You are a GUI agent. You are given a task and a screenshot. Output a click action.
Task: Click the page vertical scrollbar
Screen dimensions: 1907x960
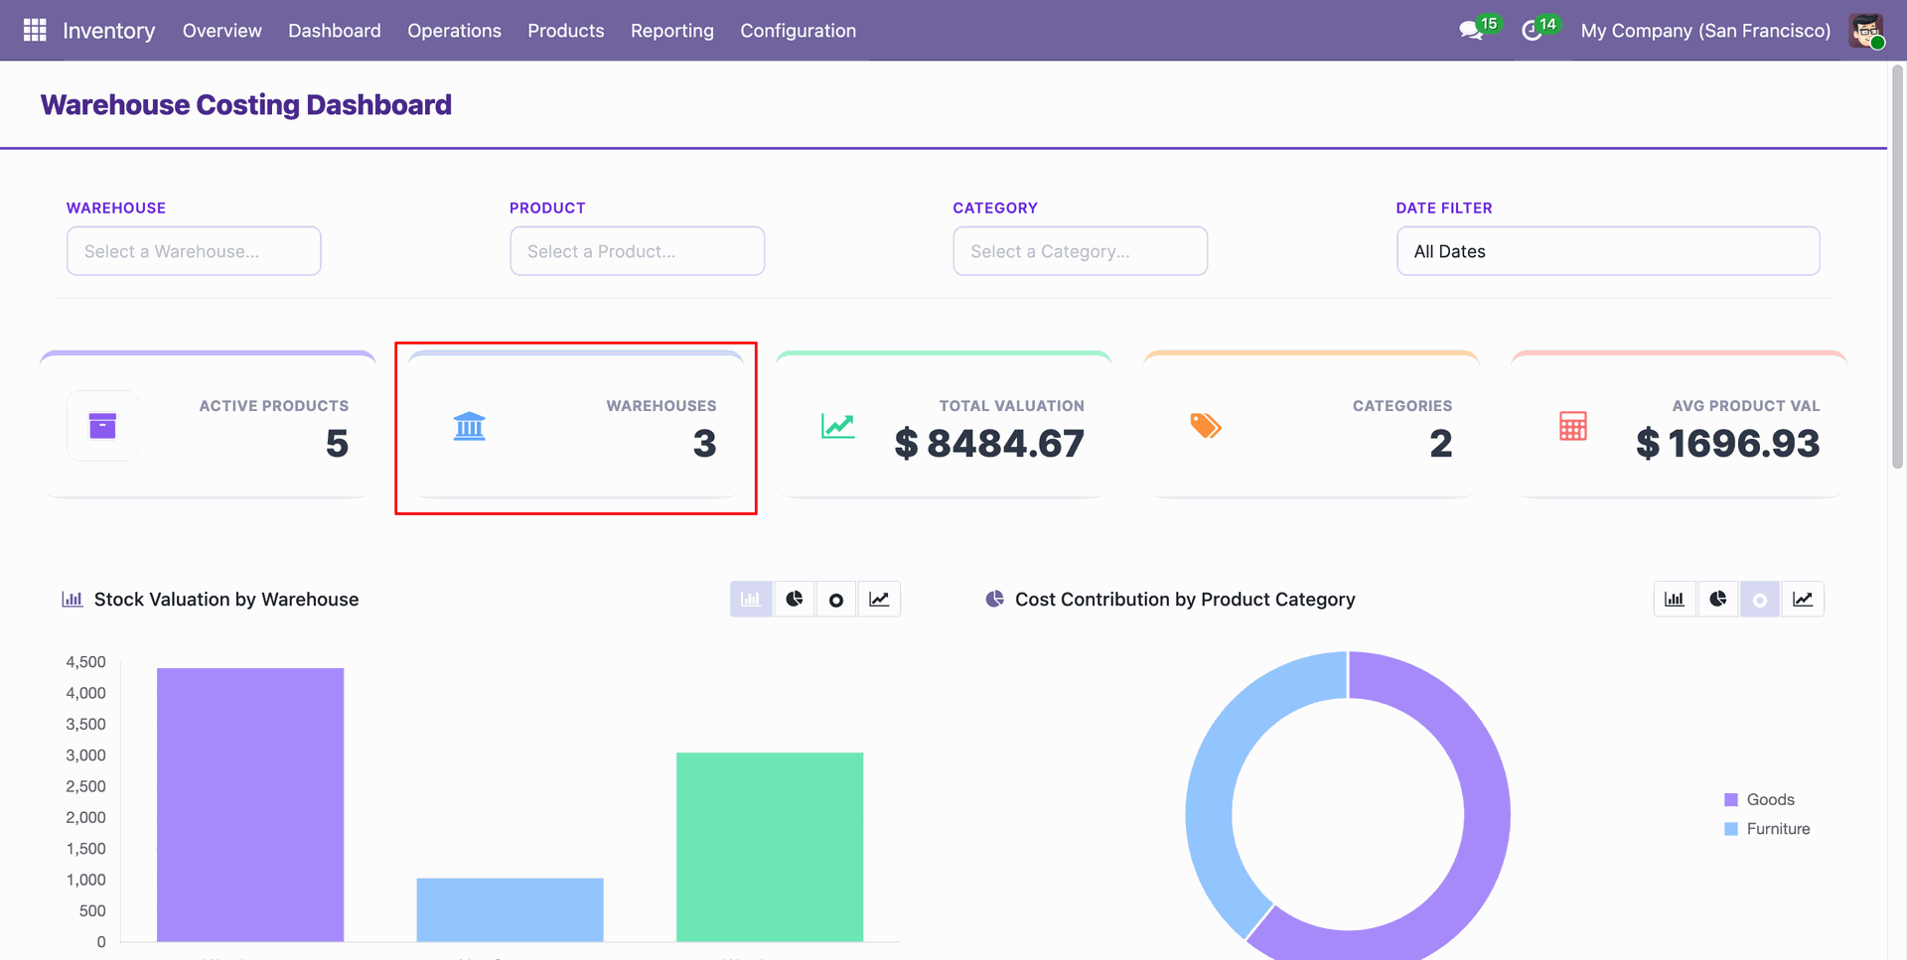pyautogui.click(x=1897, y=268)
